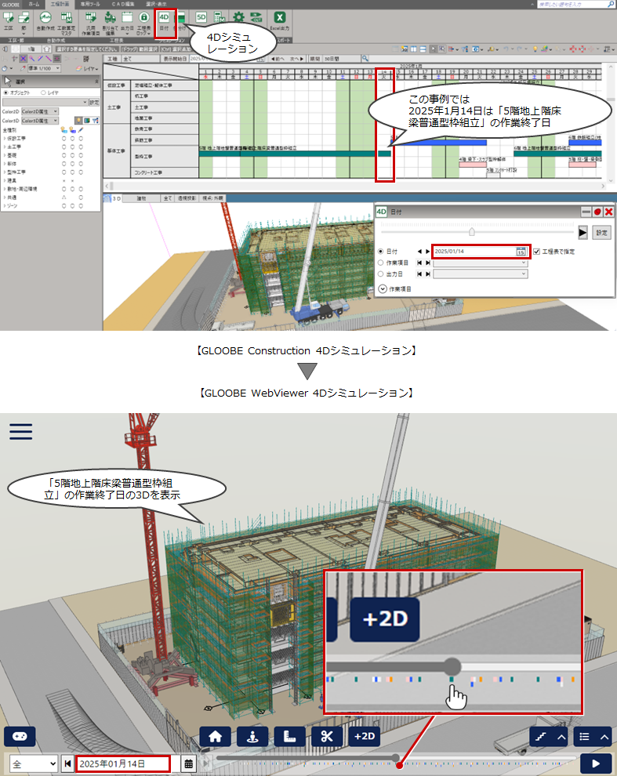The image size is (617, 776).
Task: Open the WebViewer hamburger menu
Action: 21,432
